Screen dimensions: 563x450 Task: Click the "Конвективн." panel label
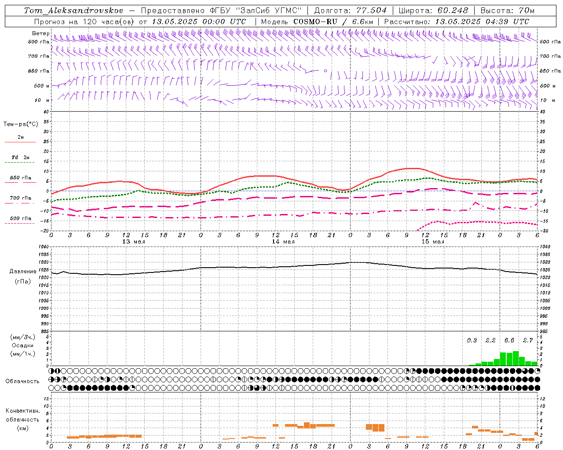coord(23,411)
